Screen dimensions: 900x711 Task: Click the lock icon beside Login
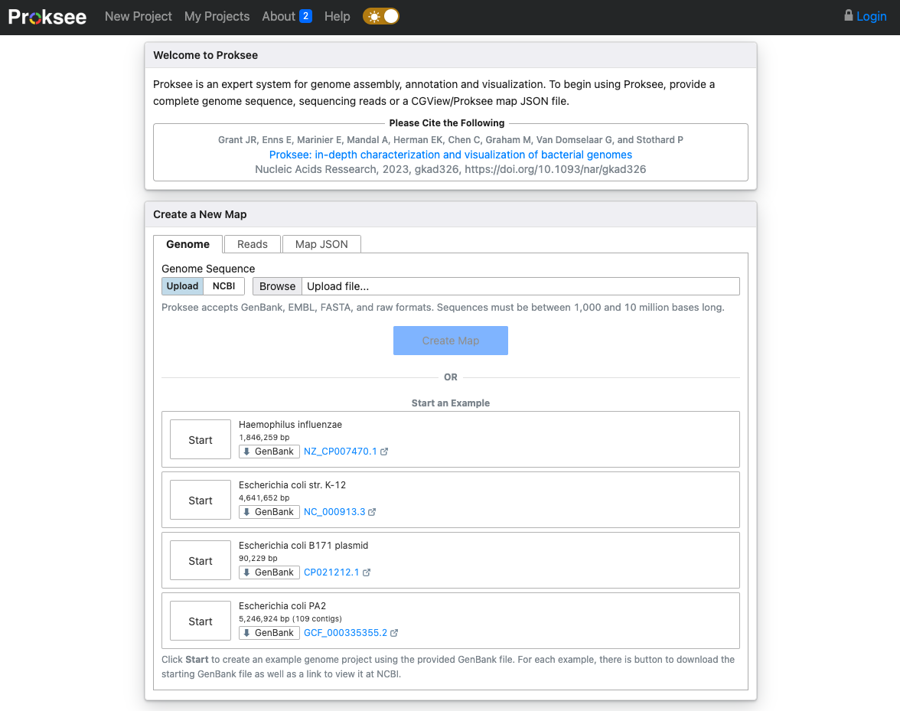[x=848, y=15]
